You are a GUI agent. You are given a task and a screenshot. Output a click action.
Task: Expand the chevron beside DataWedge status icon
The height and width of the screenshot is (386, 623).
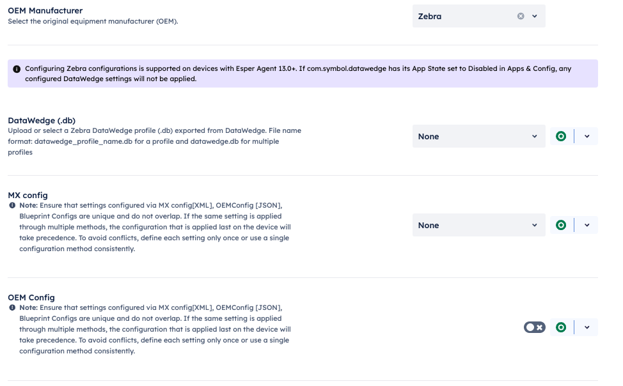pos(587,136)
